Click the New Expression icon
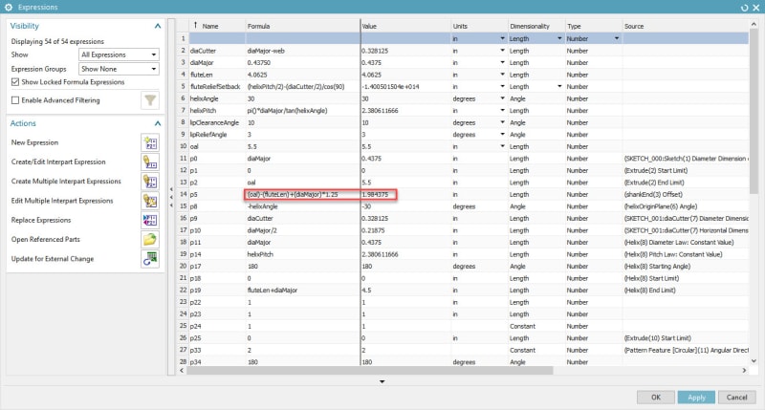Viewport: 765px width, 410px height. pyautogui.click(x=150, y=142)
